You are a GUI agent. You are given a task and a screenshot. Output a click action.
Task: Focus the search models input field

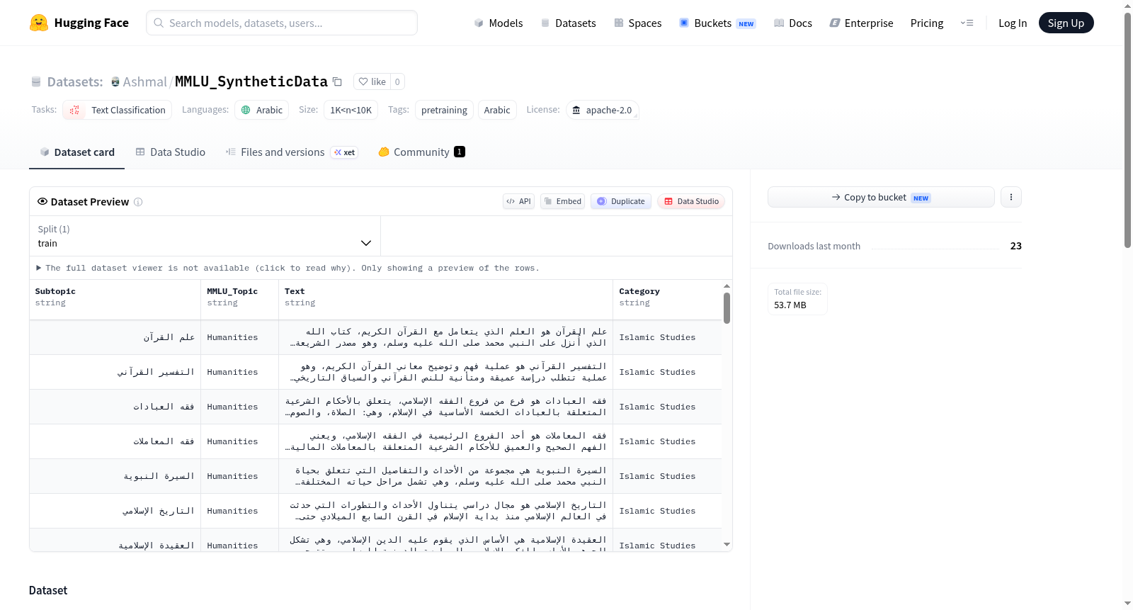click(x=282, y=23)
